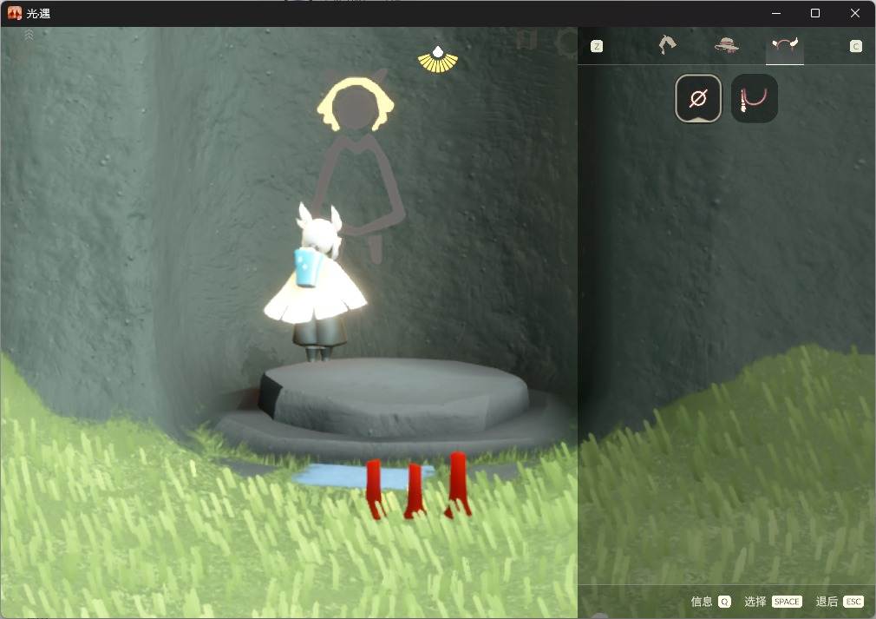Image resolution: width=876 pixels, height=619 pixels.
Task: Click the C next-category key icon
Action: (x=856, y=46)
